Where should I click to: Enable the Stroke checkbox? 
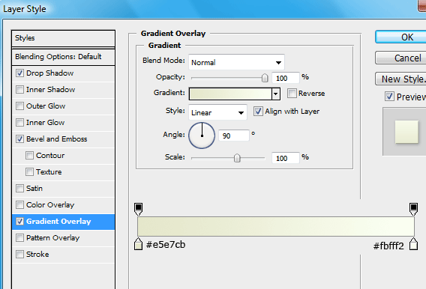(19, 255)
